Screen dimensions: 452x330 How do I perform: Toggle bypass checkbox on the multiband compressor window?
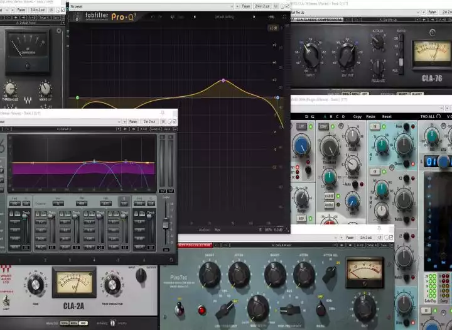[x=175, y=121]
